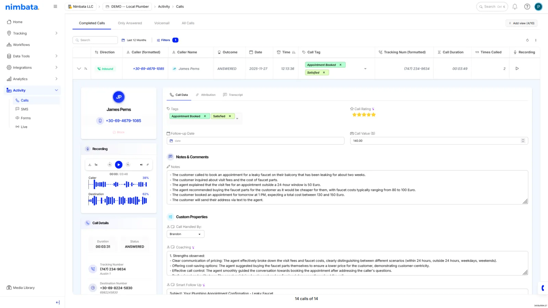Click the Notes text area
Screen dimensions: 548x308
pos(347,187)
